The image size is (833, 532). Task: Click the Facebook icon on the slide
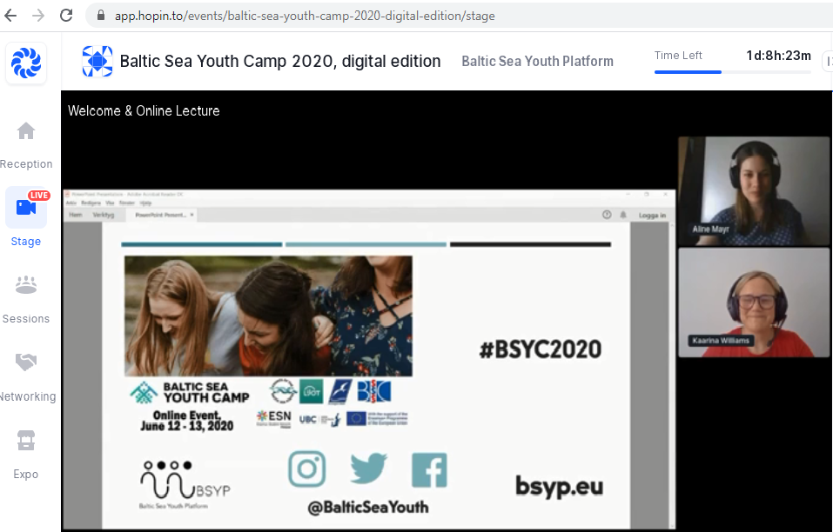click(x=429, y=470)
